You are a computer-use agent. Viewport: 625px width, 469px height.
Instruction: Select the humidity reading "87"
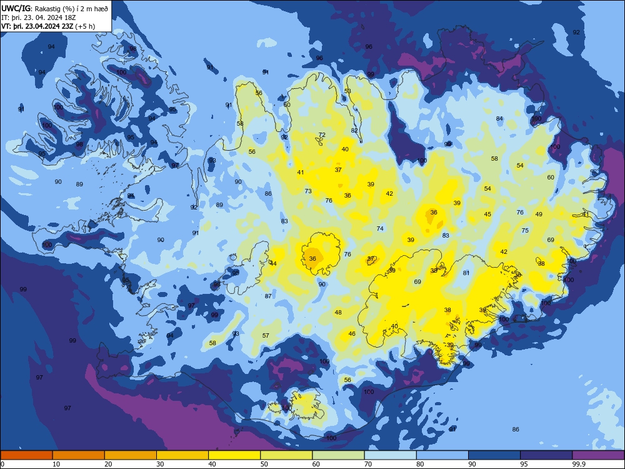point(268,296)
